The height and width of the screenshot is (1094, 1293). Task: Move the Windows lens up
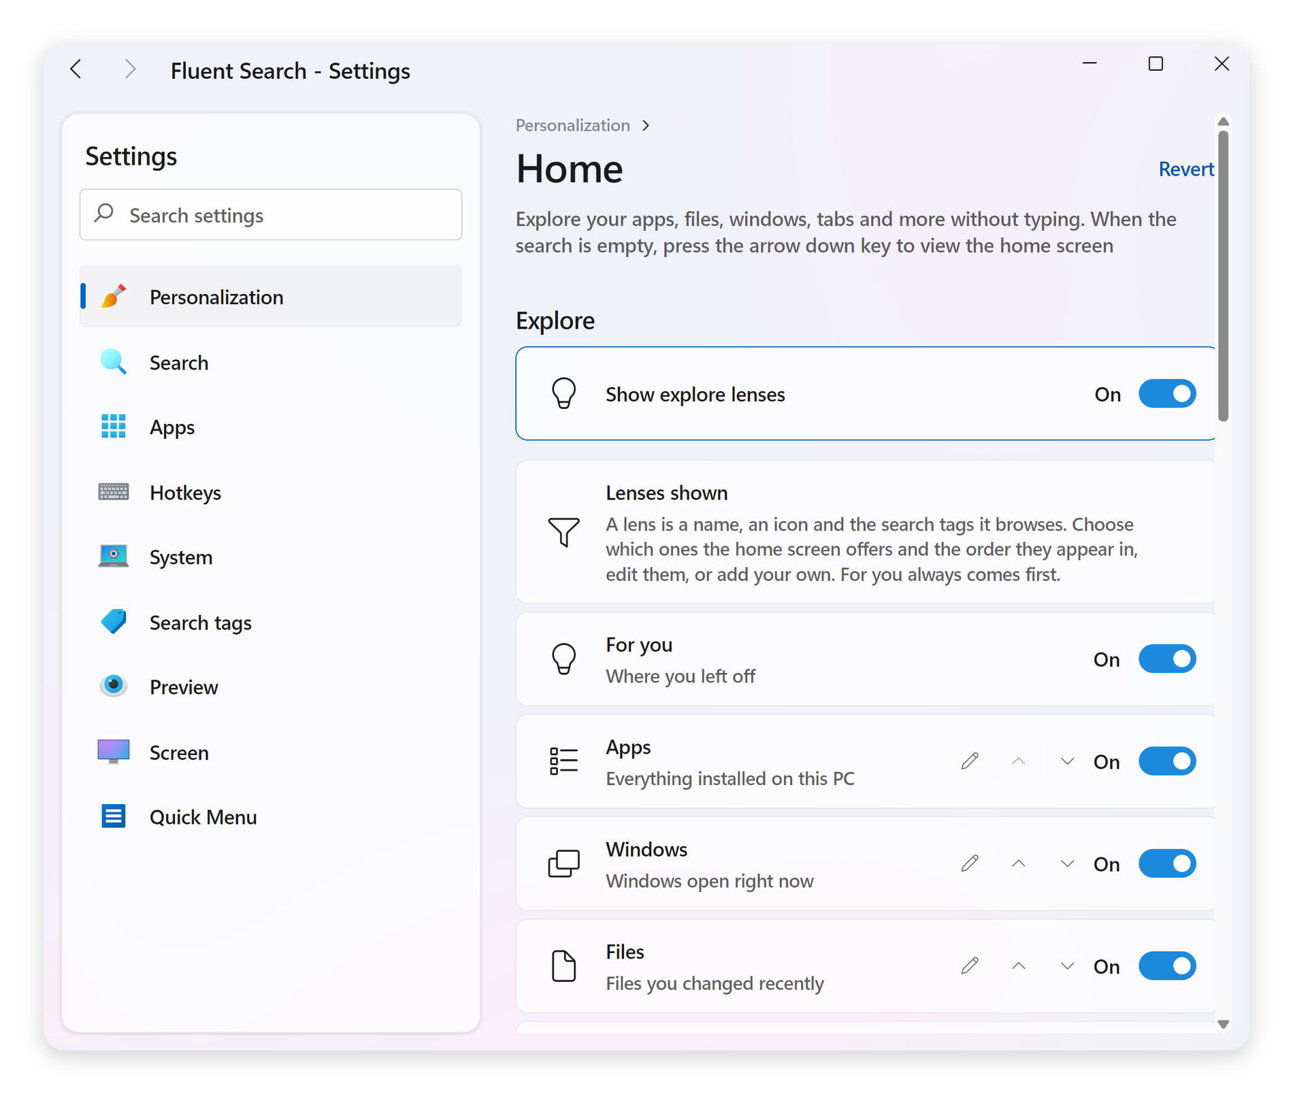1018,863
